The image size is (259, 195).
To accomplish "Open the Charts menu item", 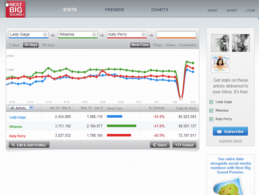I will (x=160, y=10).
